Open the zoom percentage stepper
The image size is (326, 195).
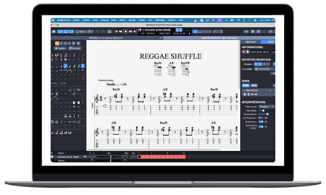pos(86,32)
